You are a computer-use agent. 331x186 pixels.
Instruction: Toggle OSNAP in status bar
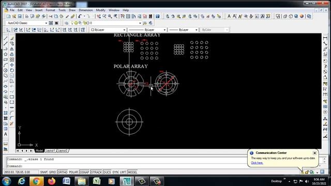pyautogui.click(x=84, y=172)
